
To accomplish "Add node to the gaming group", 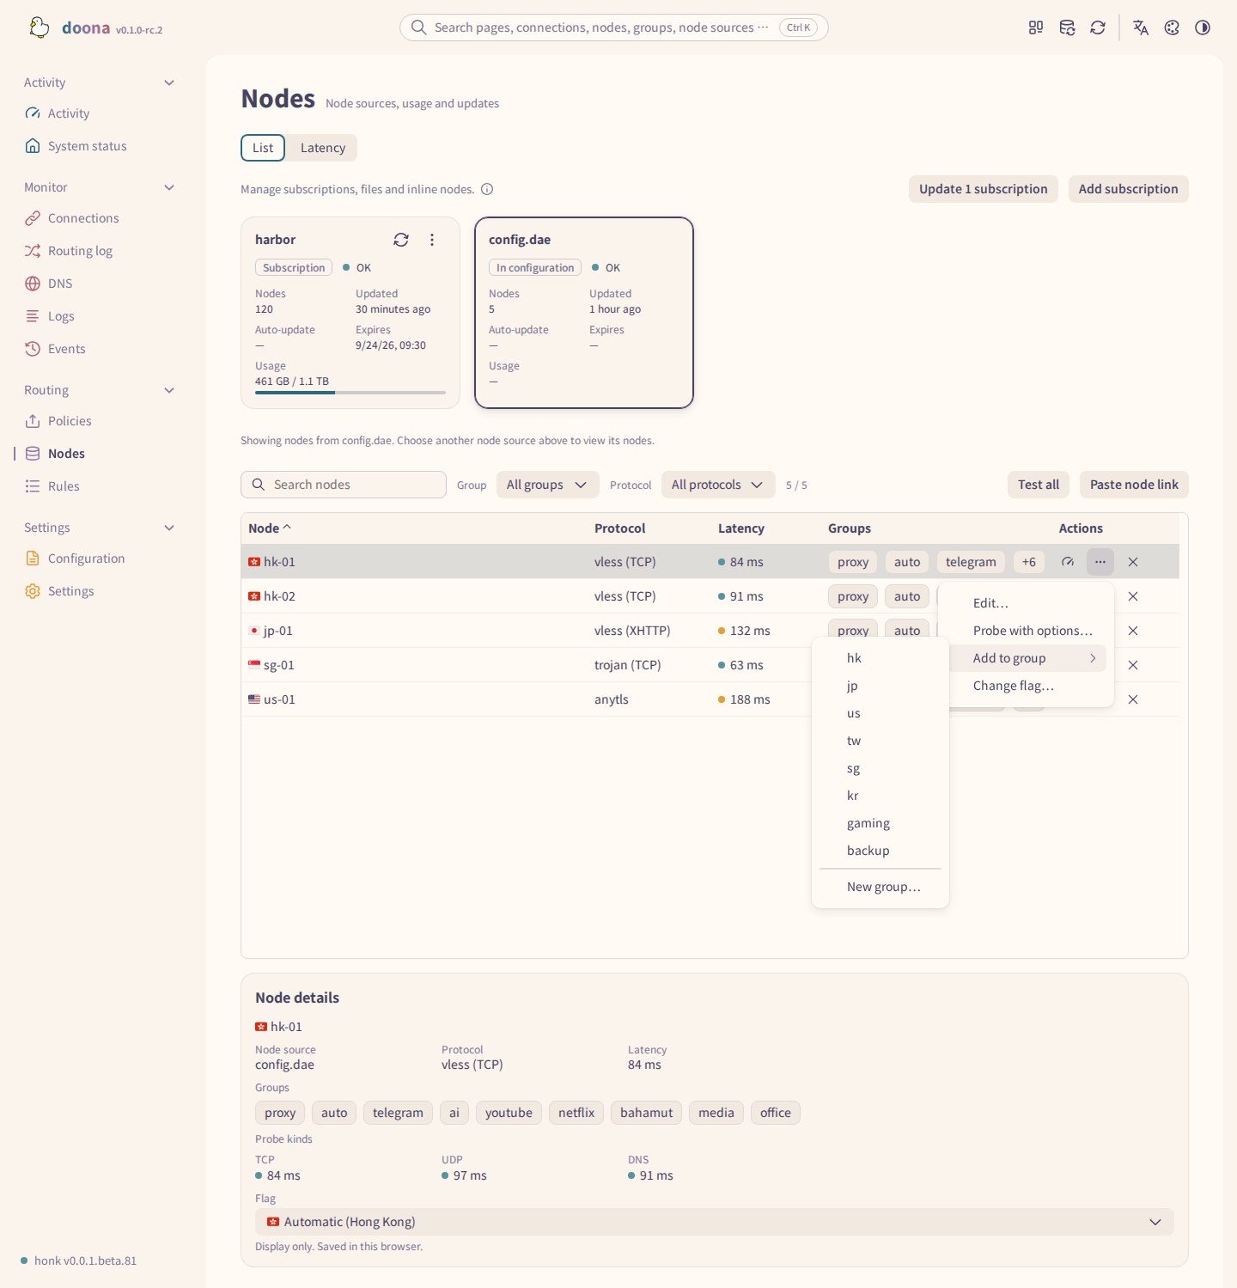I will 881,823.
